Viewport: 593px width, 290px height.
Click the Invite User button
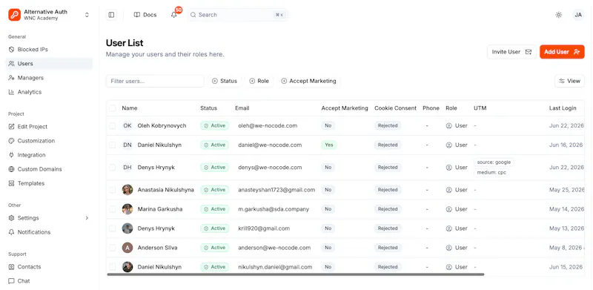[x=511, y=52]
